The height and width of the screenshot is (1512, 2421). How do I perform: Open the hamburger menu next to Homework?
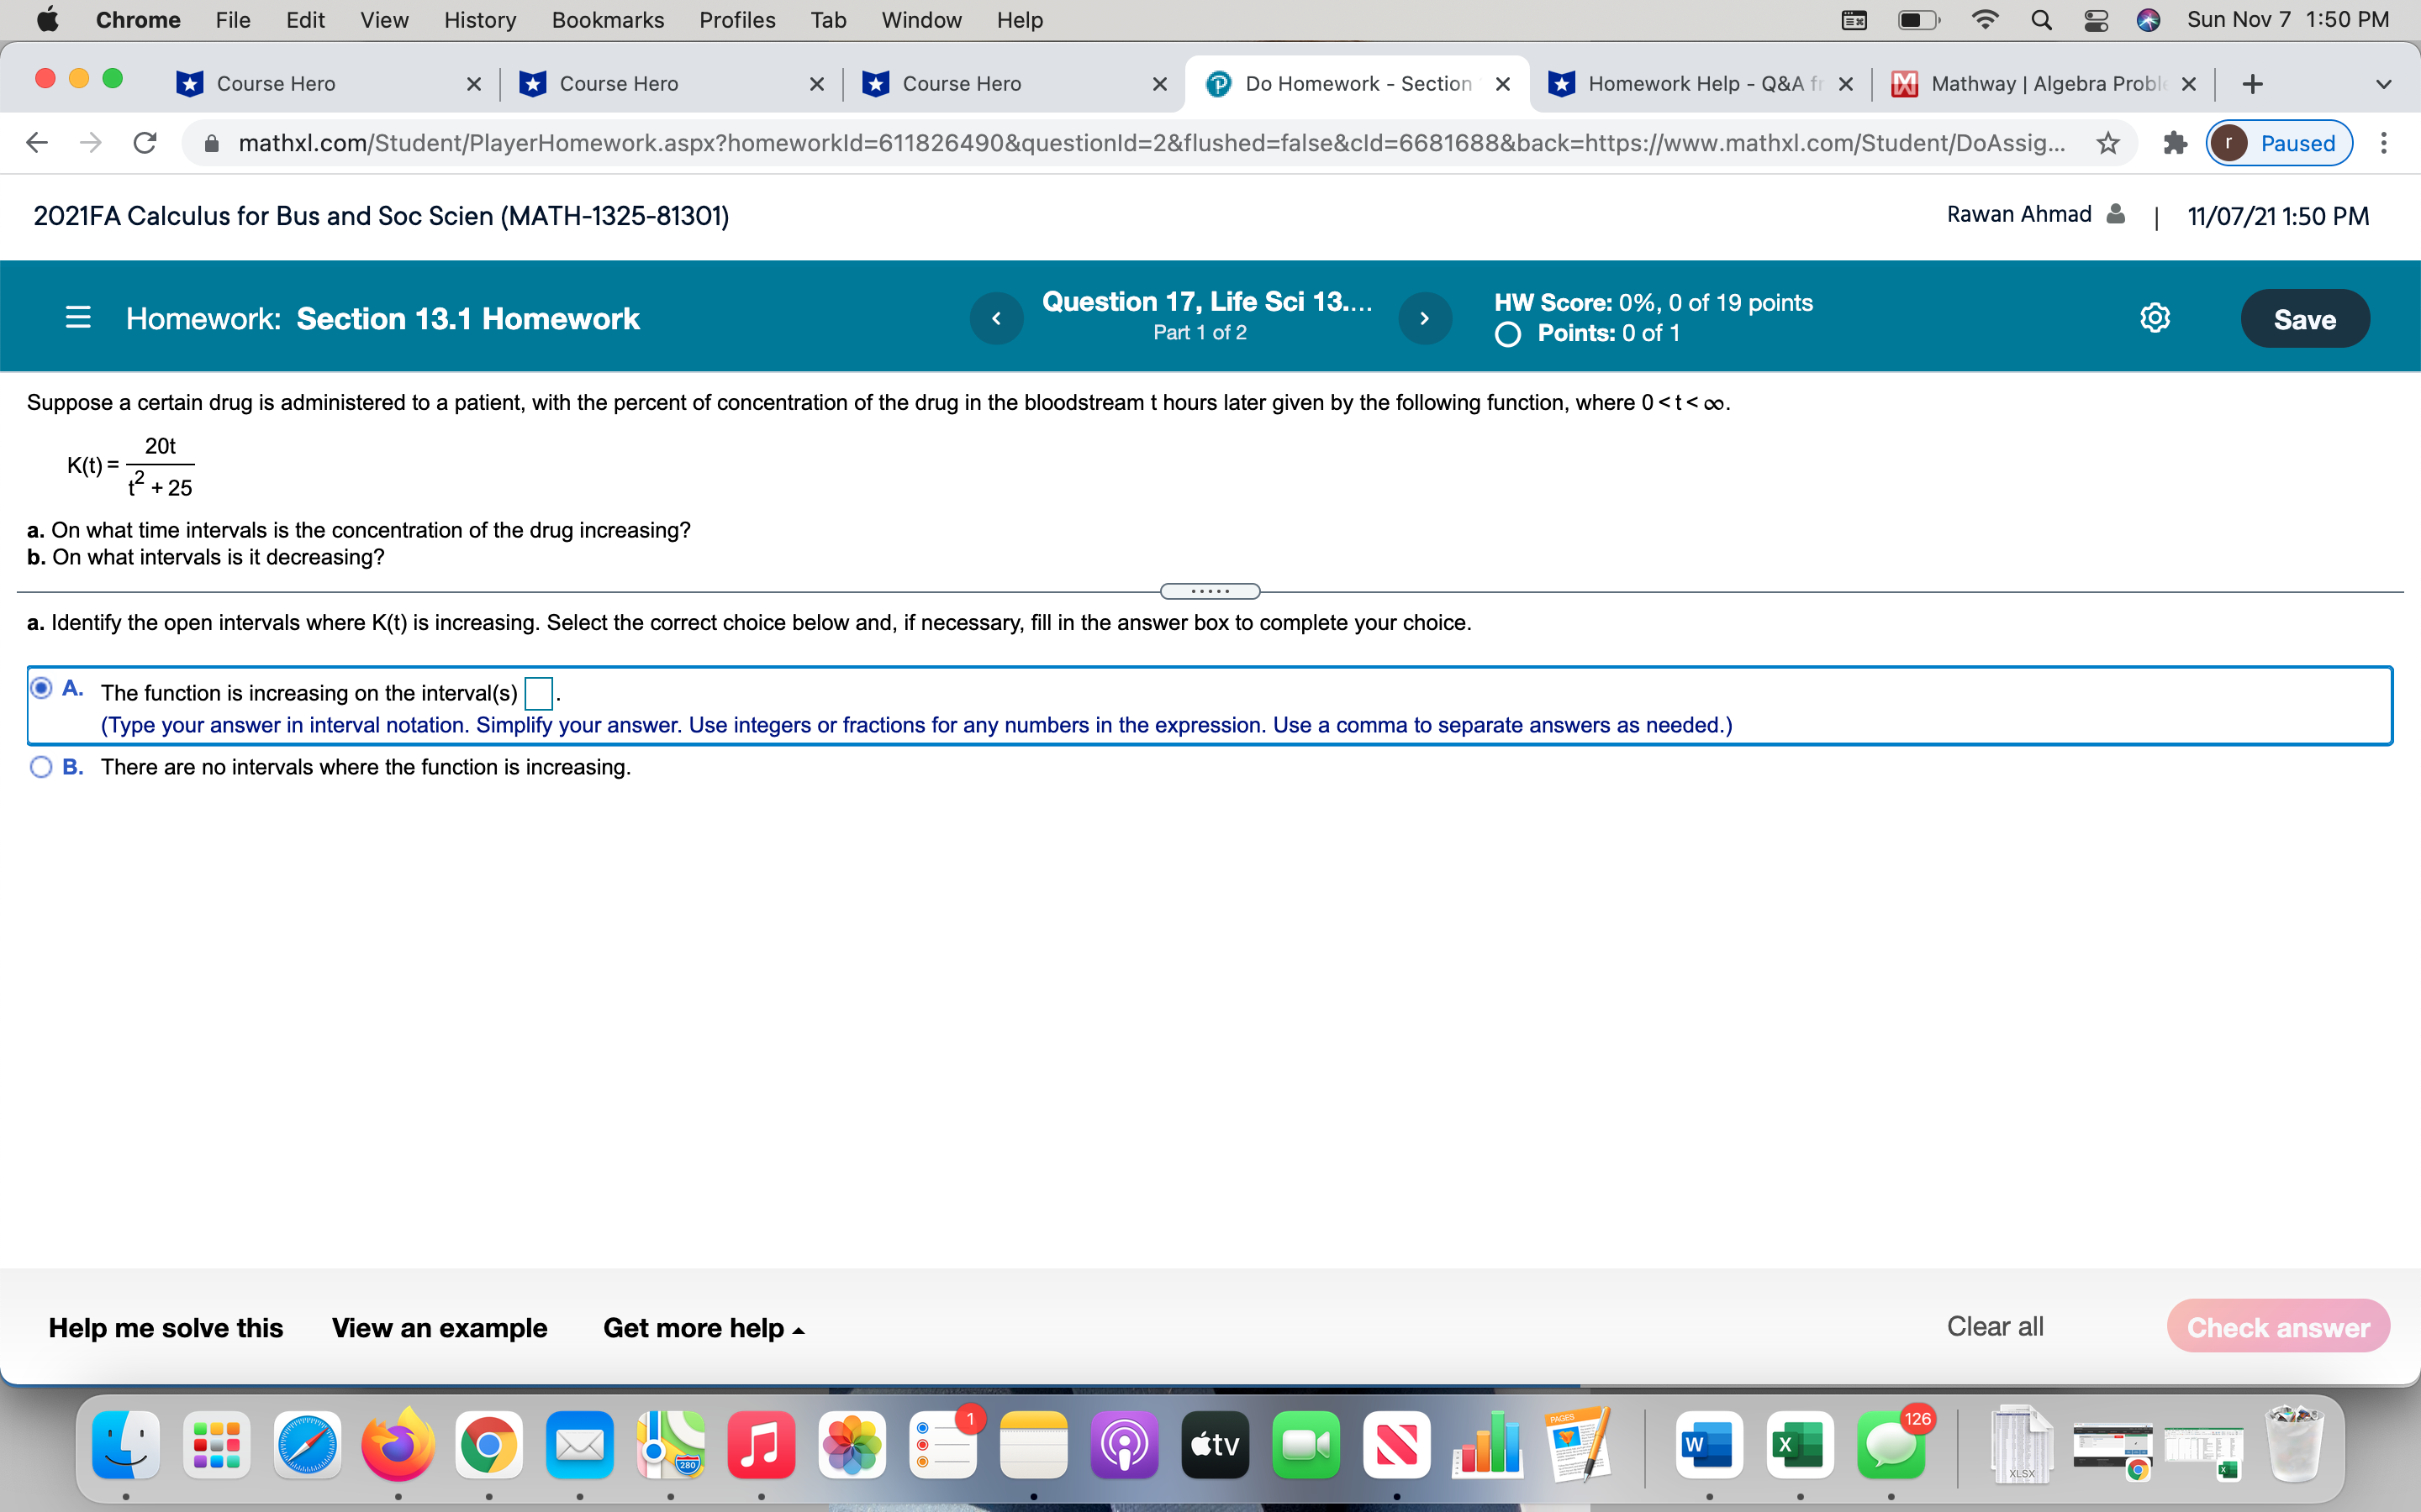tap(78, 317)
